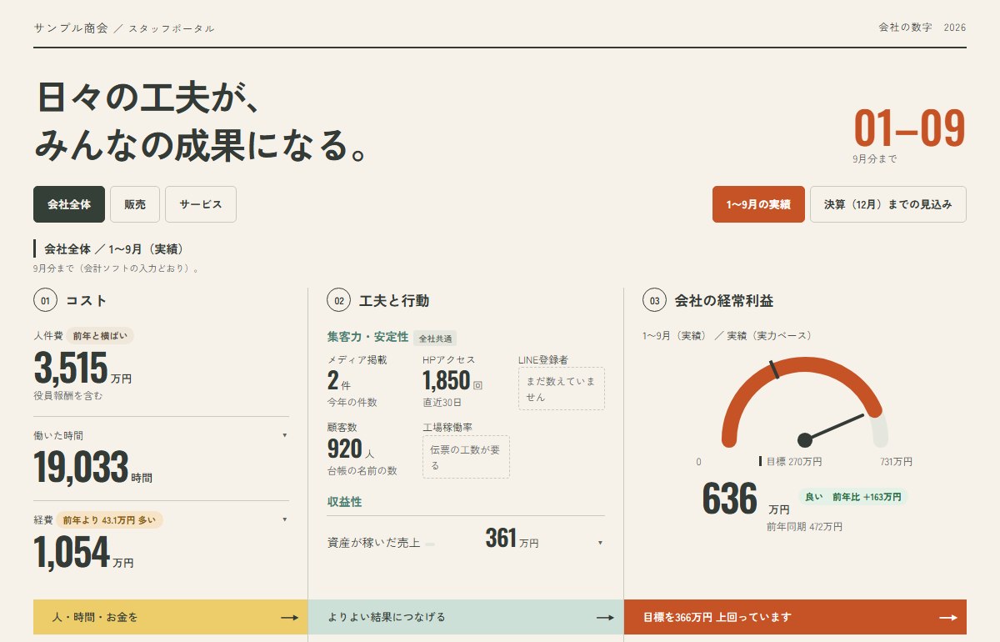Click the HPアクセス 1,850 value

pyautogui.click(x=452, y=381)
